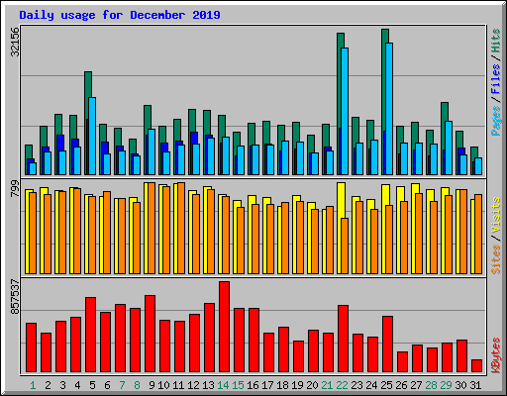
Task: Click the 799 axis value label
Action: (x=15, y=189)
